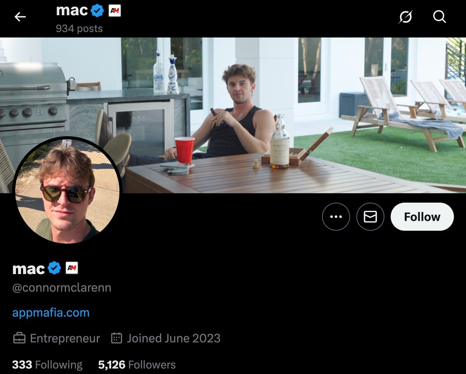466x374 pixels.
Task: View the 333 Following list
Action: (47, 364)
